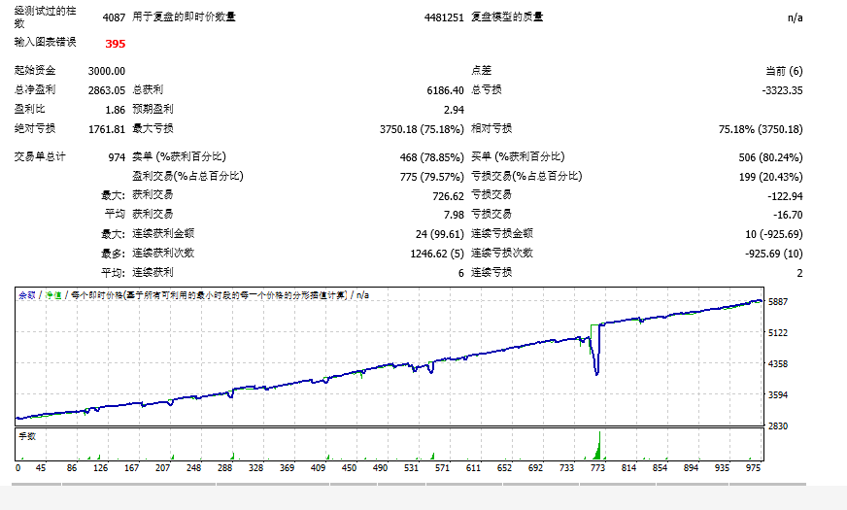Select the profit factor value 1.86
The width and height of the screenshot is (847, 510).
[x=115, y=110]
